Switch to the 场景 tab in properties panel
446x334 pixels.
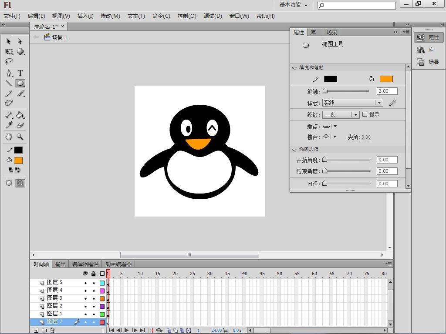click(331, 32)
